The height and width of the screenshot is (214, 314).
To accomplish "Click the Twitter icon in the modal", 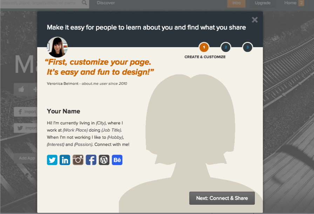I will coord(52,160).
